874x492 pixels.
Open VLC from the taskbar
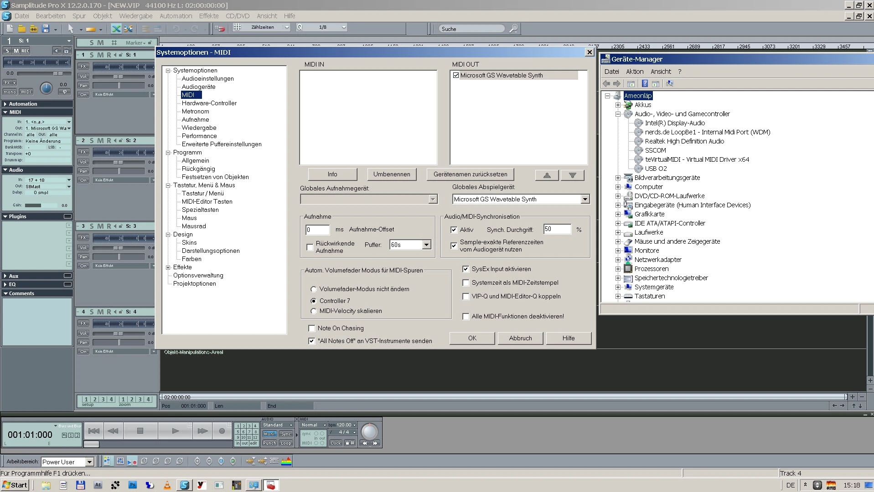(167, 485)
